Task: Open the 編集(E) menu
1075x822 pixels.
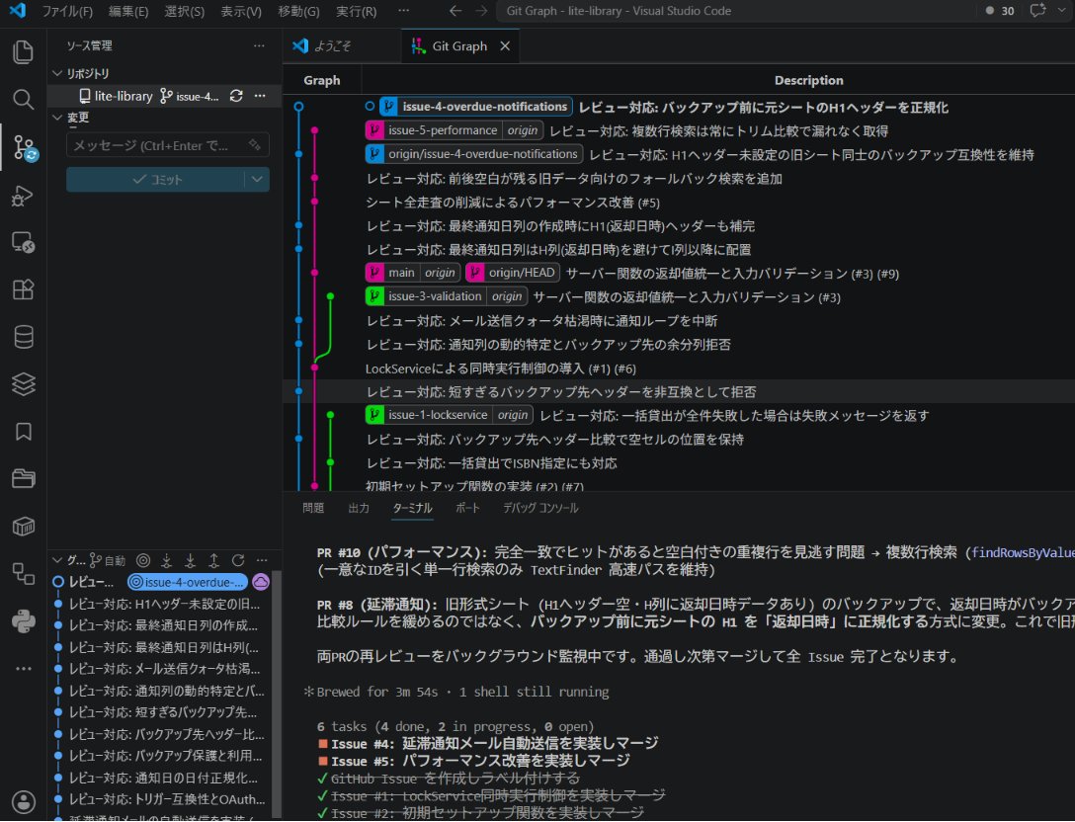Action: pyautogui.click(x=128, y=11)
